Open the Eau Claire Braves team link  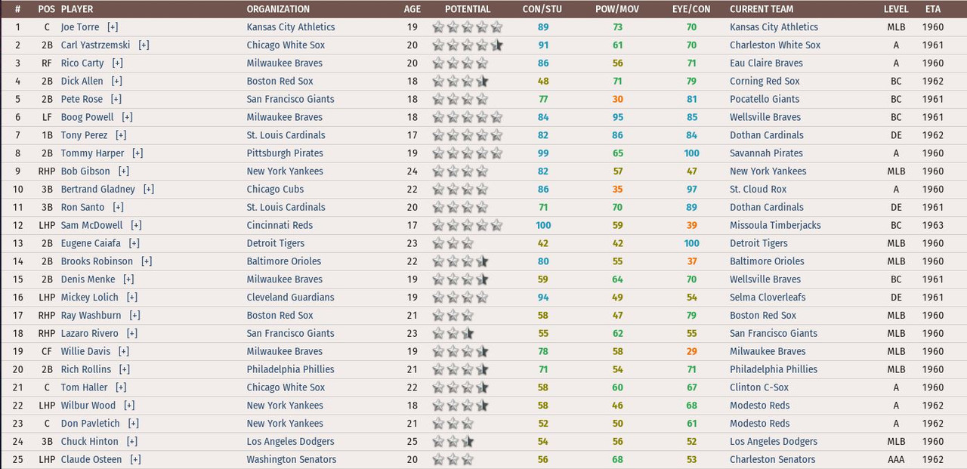(766, 63)
